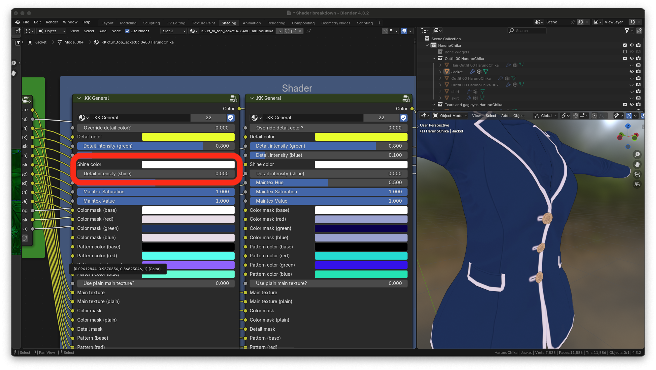Hide the Jacket object with its eye icon
656x370 pixels.
click(x=632, y=71)
